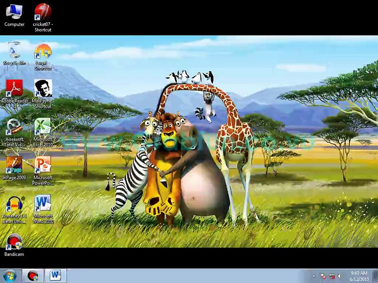Select the MaxPayne Shortcut icon

point(43,94)
